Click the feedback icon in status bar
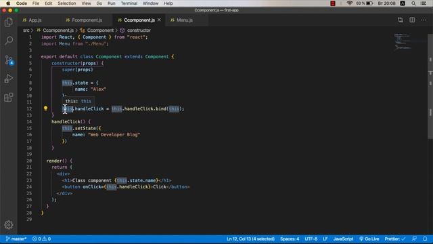 (414, 239)
